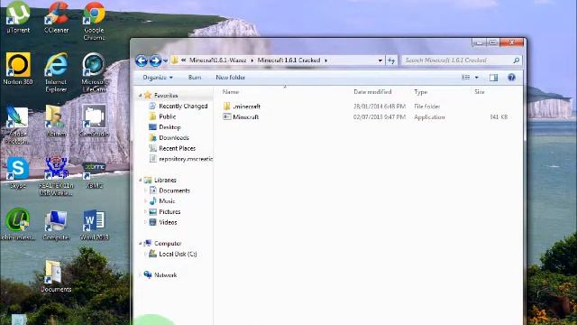Collapse the Computer group

point(141,244)
